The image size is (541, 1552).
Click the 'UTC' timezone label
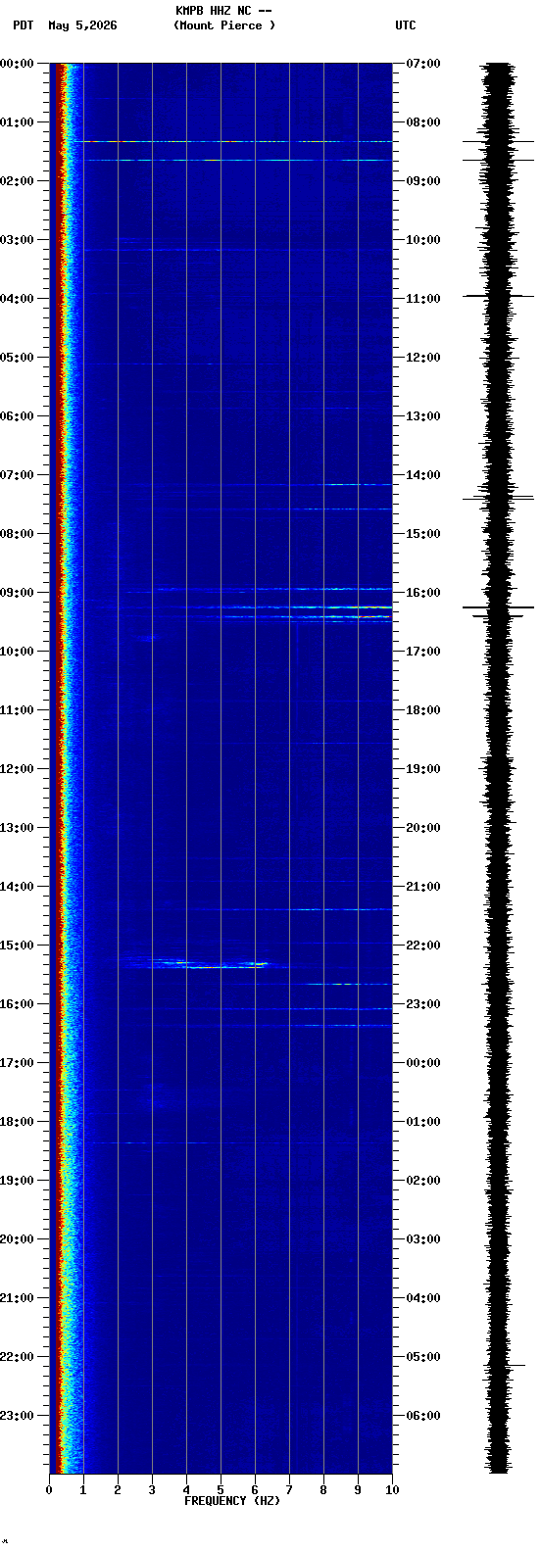(406, 25)
